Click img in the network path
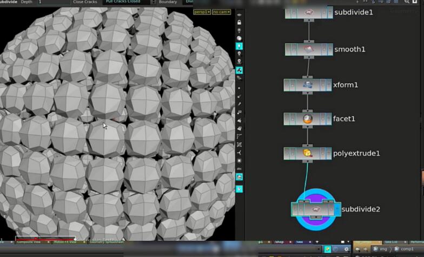Viewport: 424px width, 257px height. 383,249
